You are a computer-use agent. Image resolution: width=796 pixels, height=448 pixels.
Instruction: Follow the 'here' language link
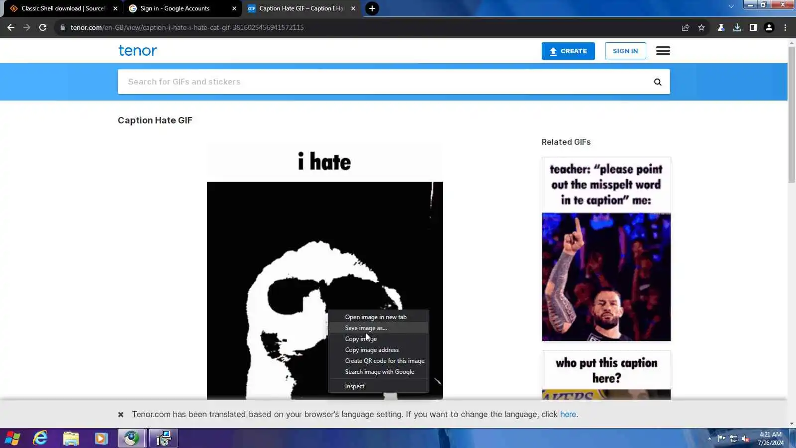click(x=568, y=414)
